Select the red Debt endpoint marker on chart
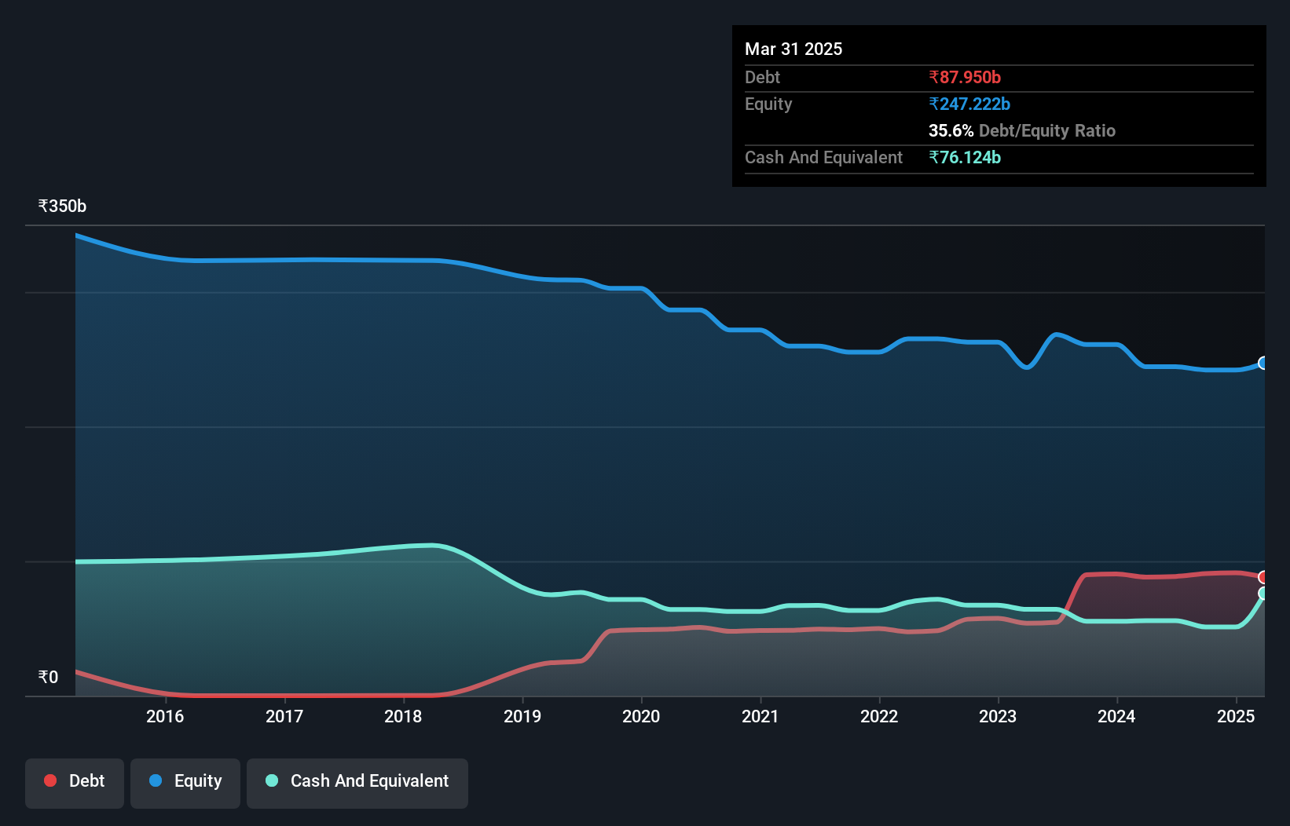Image resolution: width=1290 pixels, height=826 pixels. [x=1263, y=577]
